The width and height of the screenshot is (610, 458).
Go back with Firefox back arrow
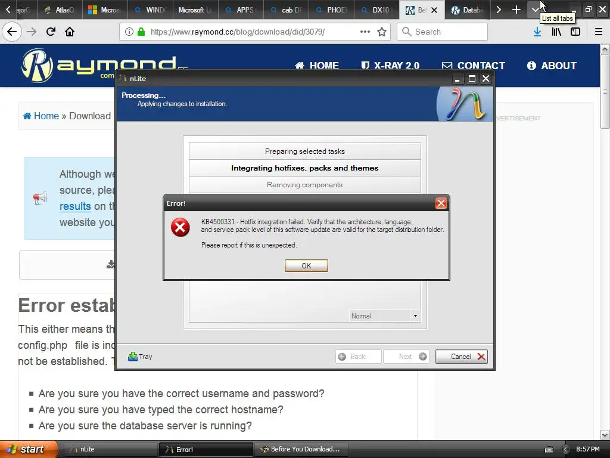point(12,32)
